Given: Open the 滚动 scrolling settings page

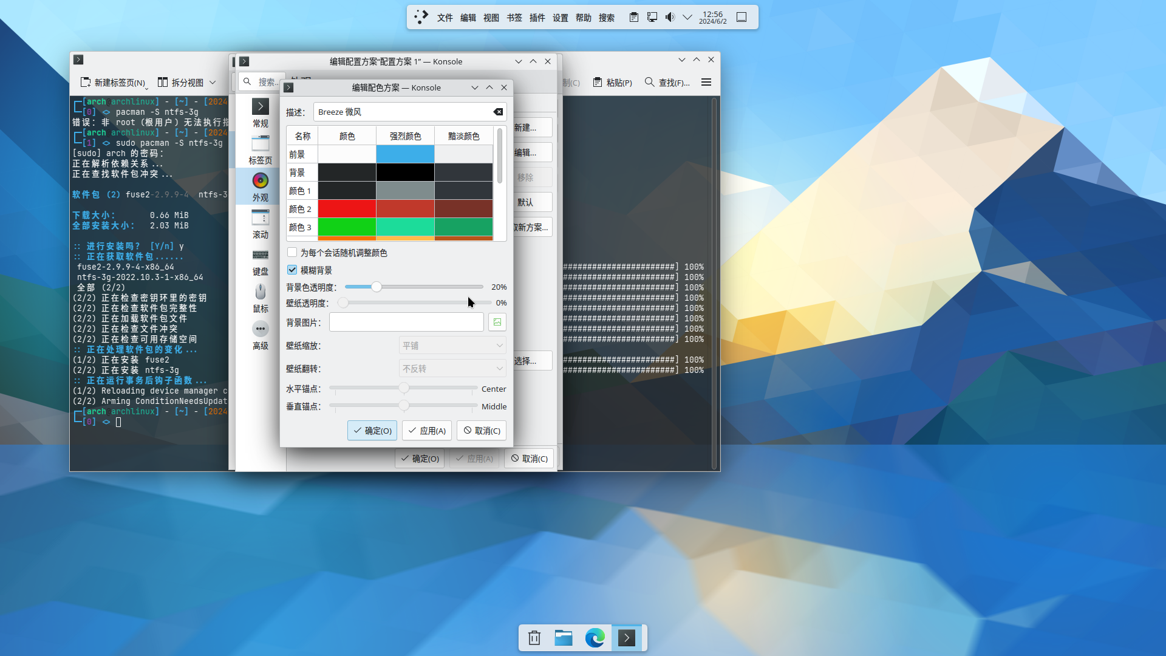Looking at the screenshot, I should click(260, 224).
